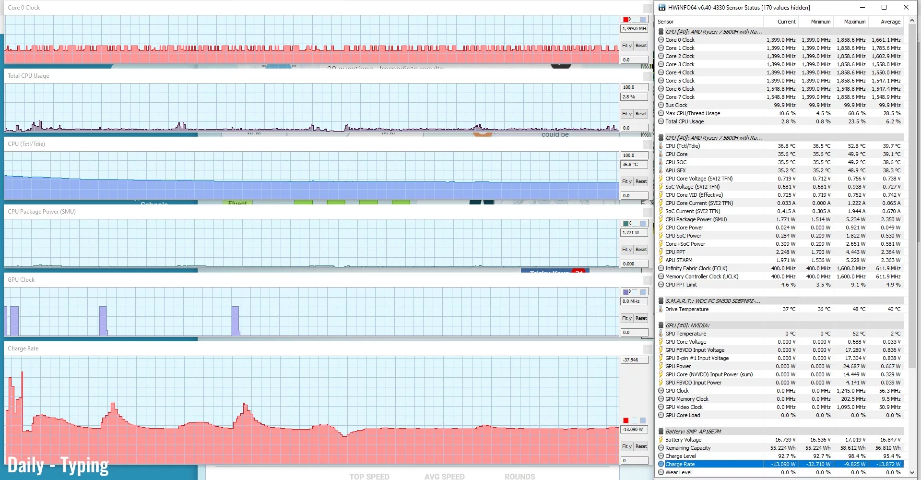The image size is (921, 480).
Task: Click the Wear Level sensor icon
Action: click(661, 472)
